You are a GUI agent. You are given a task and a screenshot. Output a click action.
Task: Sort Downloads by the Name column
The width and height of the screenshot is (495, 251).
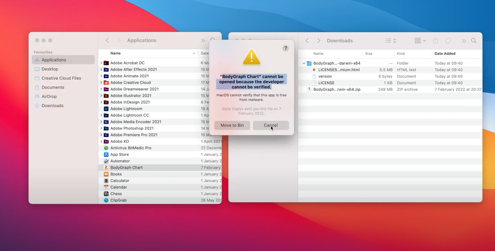[331, 54]
